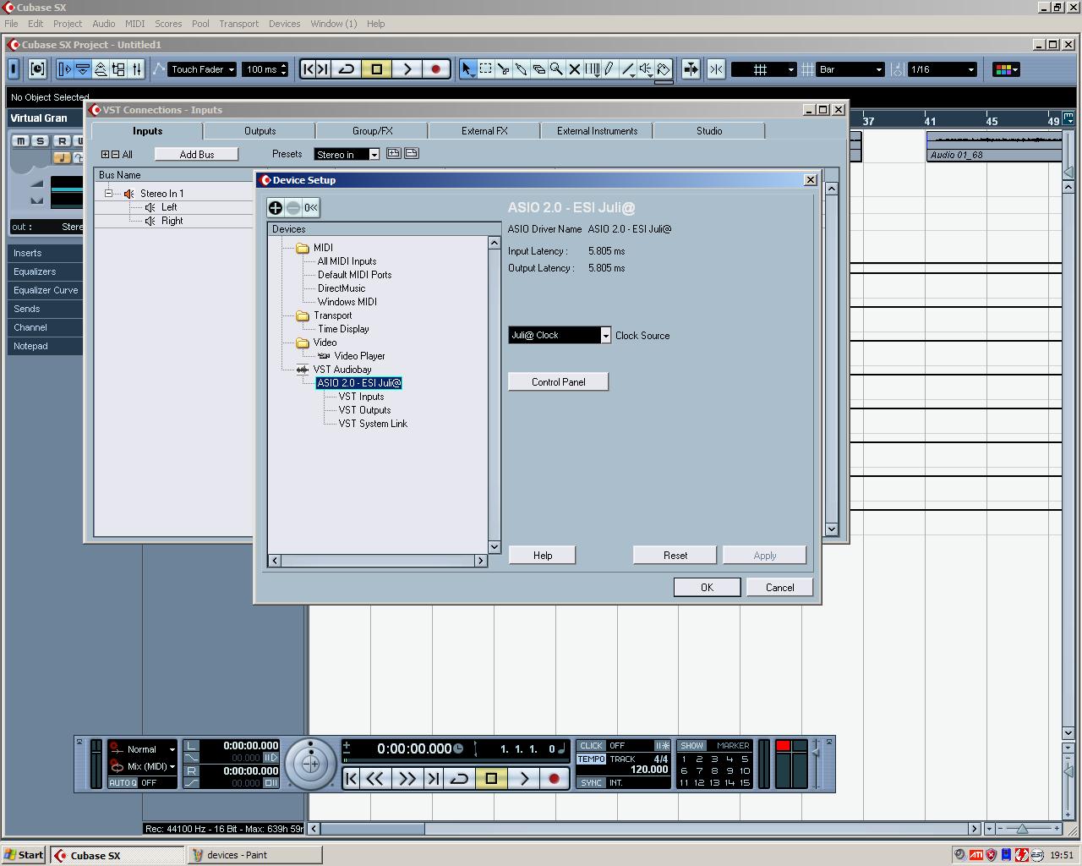Image resolution: width=1082 pixels, height=866 pixels.
Task: Select the Mute X tool
Action: point(575,69)
